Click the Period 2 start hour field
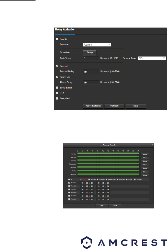This screenshot has height=249, width=167. (x=82, y=186)
